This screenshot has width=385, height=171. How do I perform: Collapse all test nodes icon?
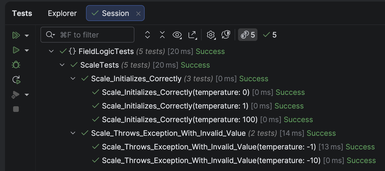[x=162, y=35]
